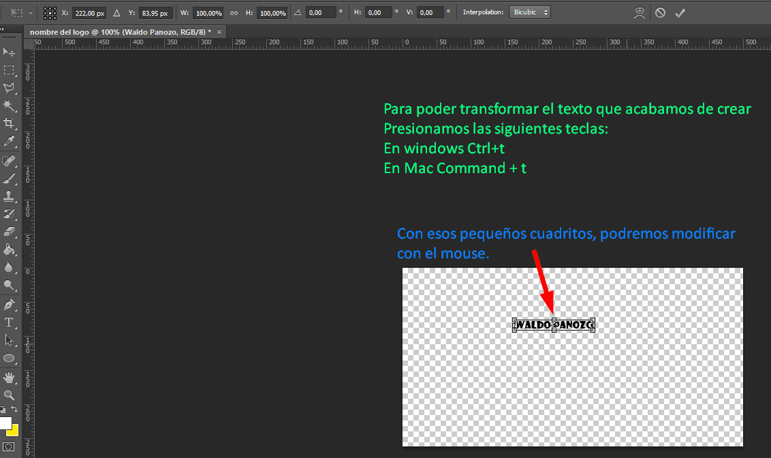771x458 pixels.
Task: Open the transform tool preset picker arrow
Action: tap(31, 13)
